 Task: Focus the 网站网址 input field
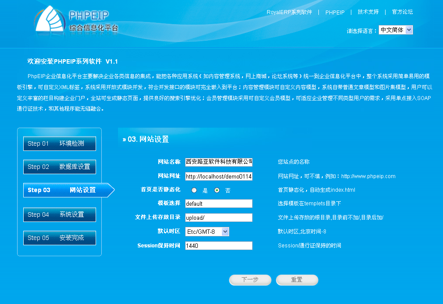(219, 177)
